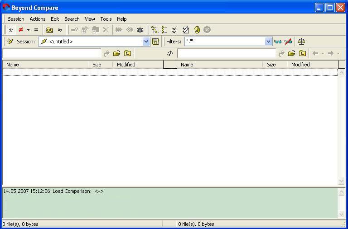Click the balance scales comparison rules icon

click(301, 42)
